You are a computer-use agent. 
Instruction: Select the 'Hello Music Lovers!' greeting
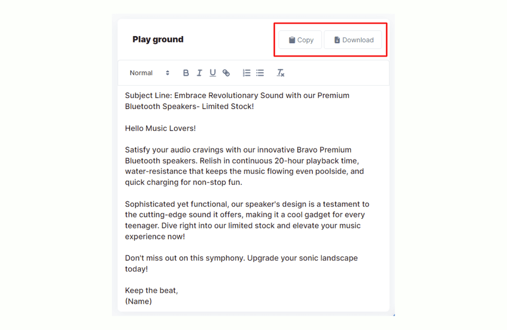pos(160,128)
